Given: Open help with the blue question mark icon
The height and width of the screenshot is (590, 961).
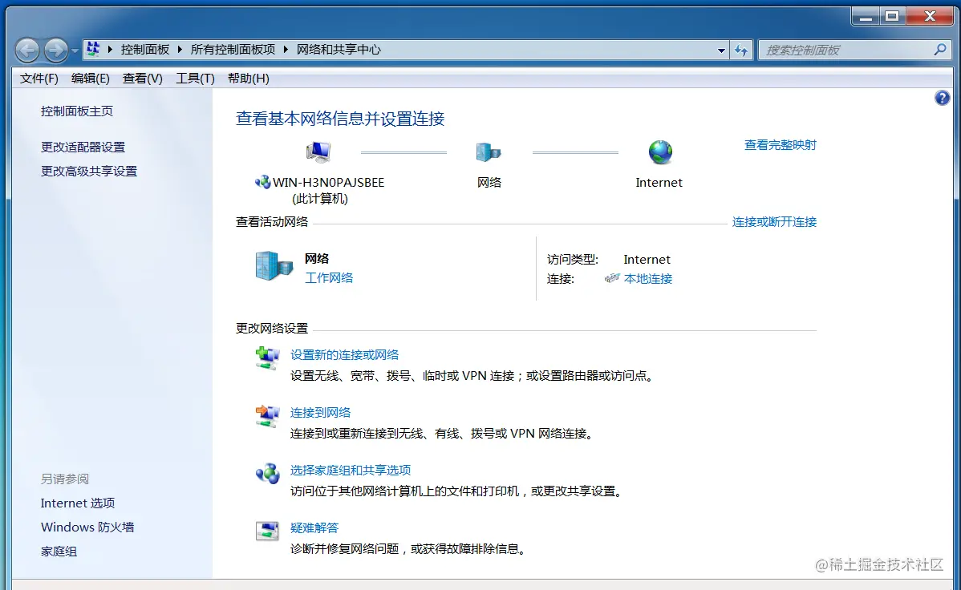Looking at the screenshot, I should coord(942,97).
